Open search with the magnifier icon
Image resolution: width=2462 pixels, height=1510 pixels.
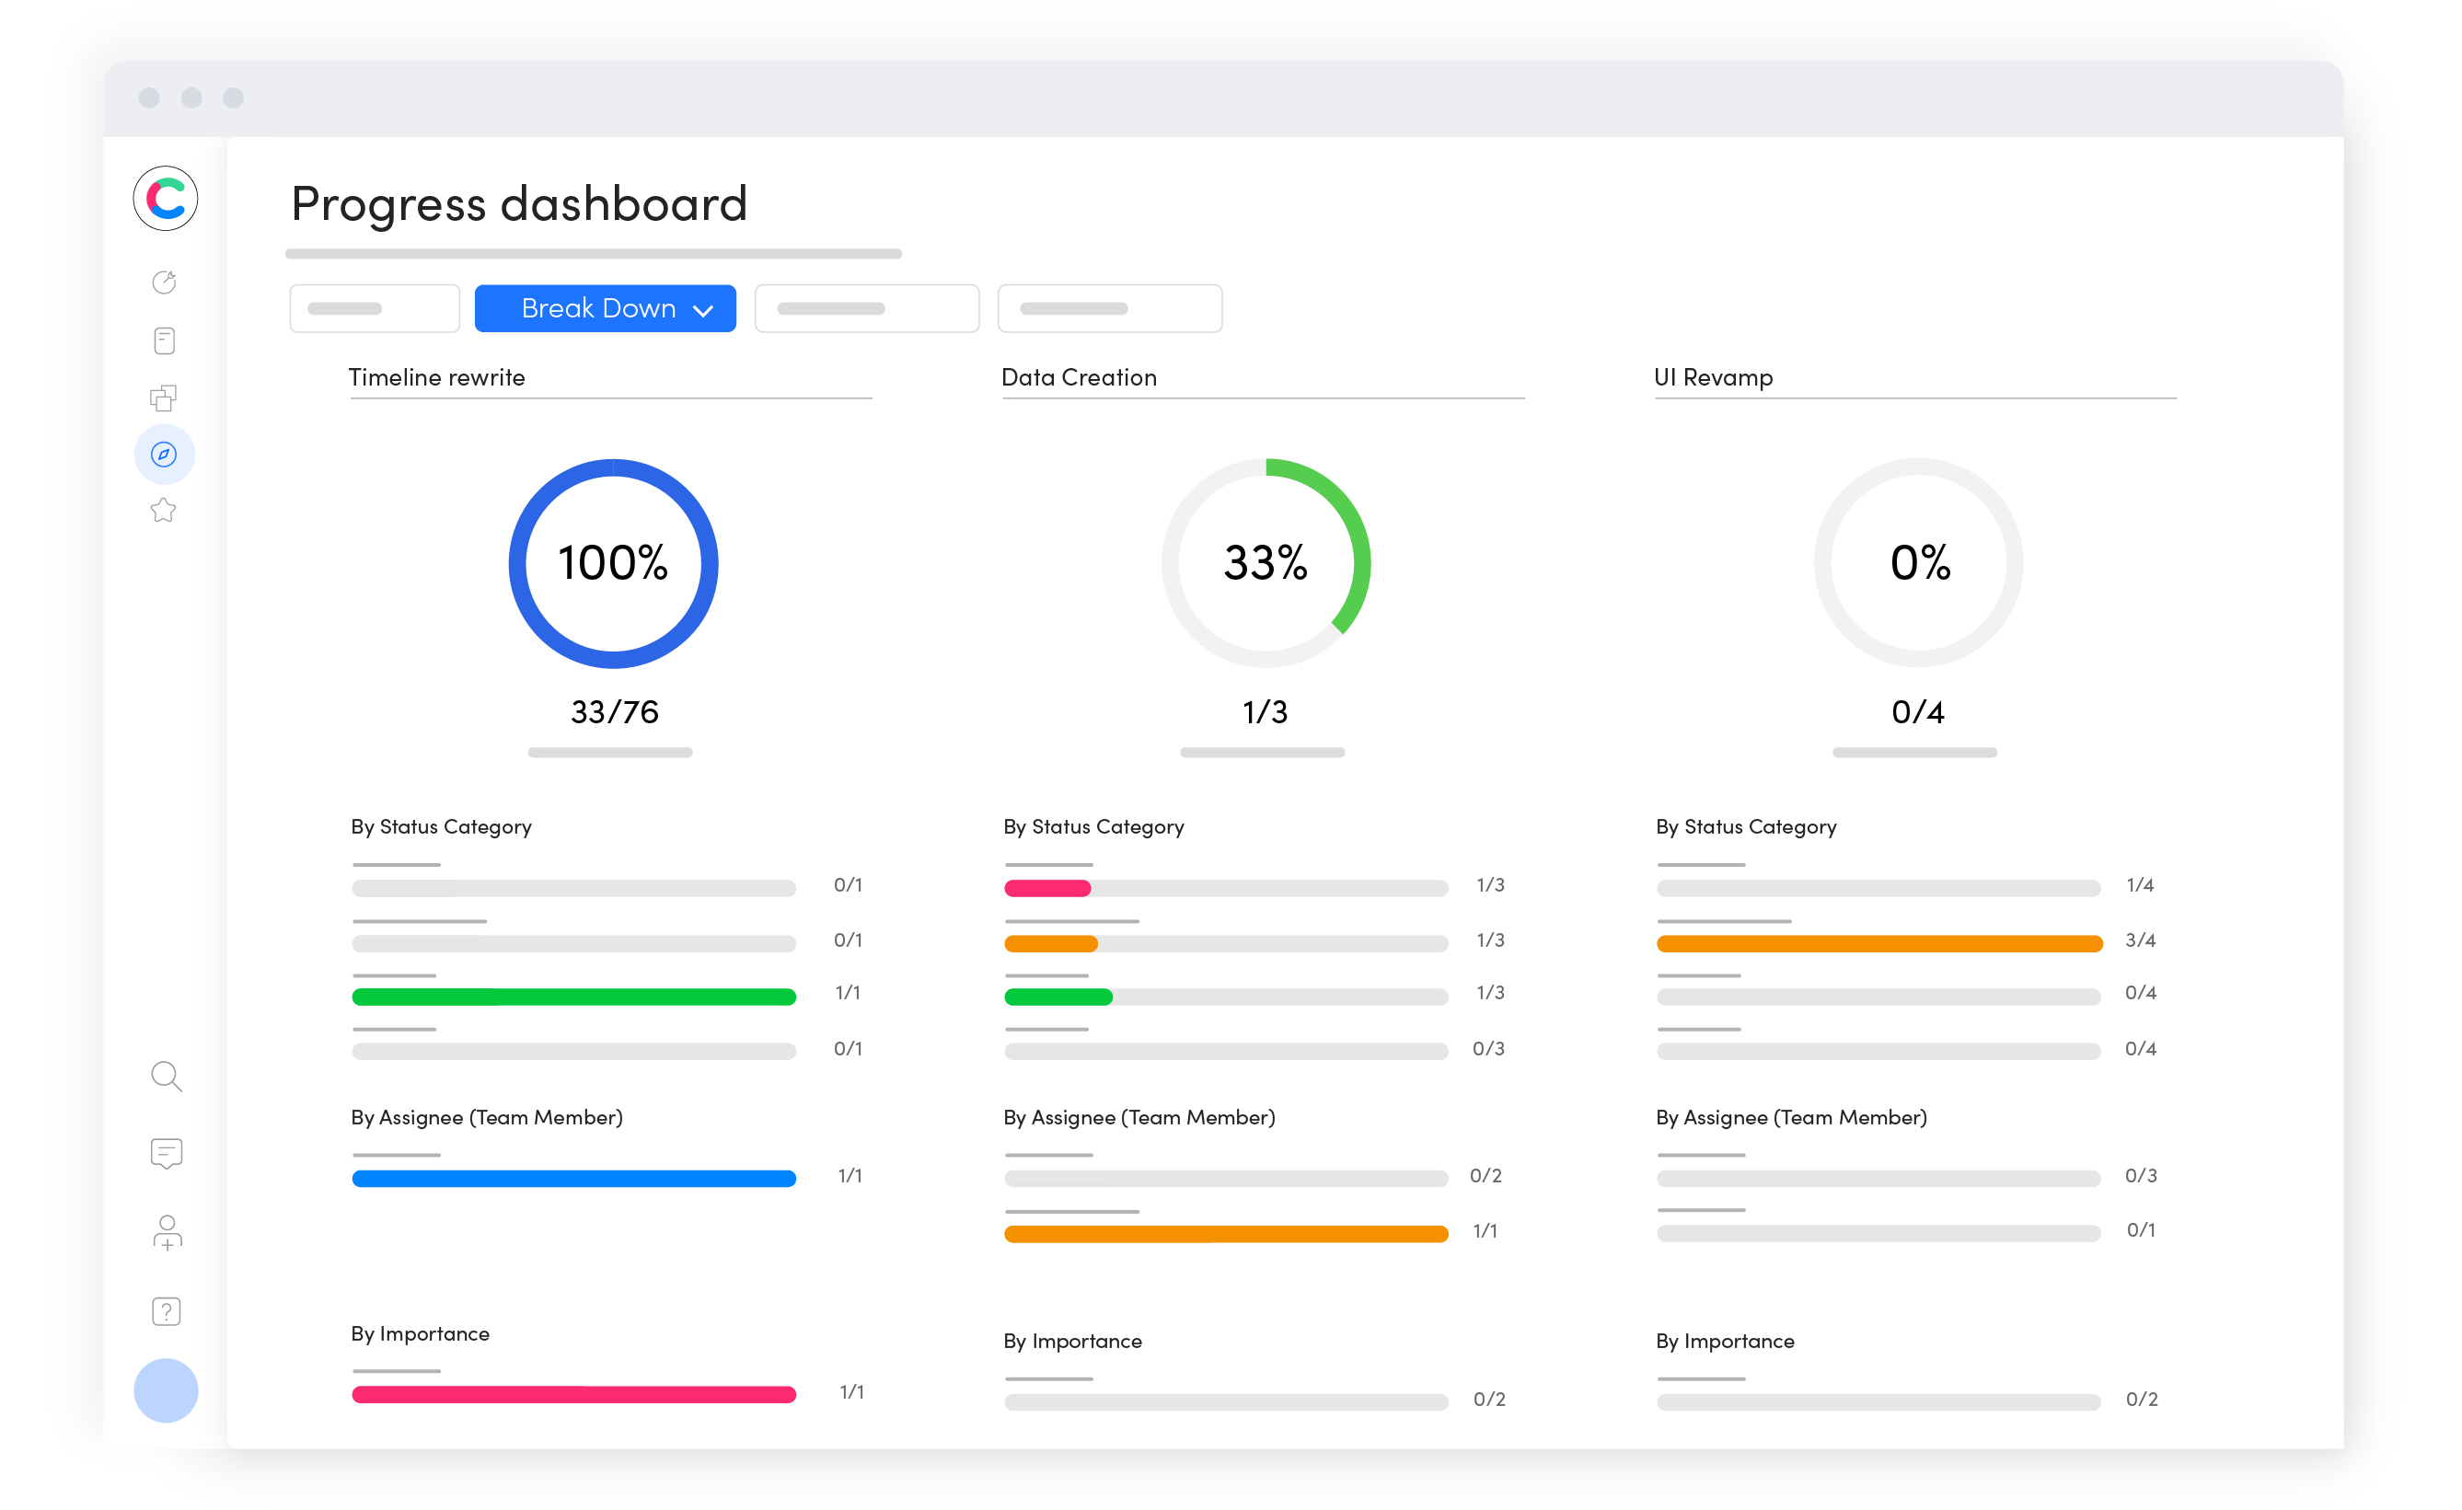click(x=166, y=1076)
